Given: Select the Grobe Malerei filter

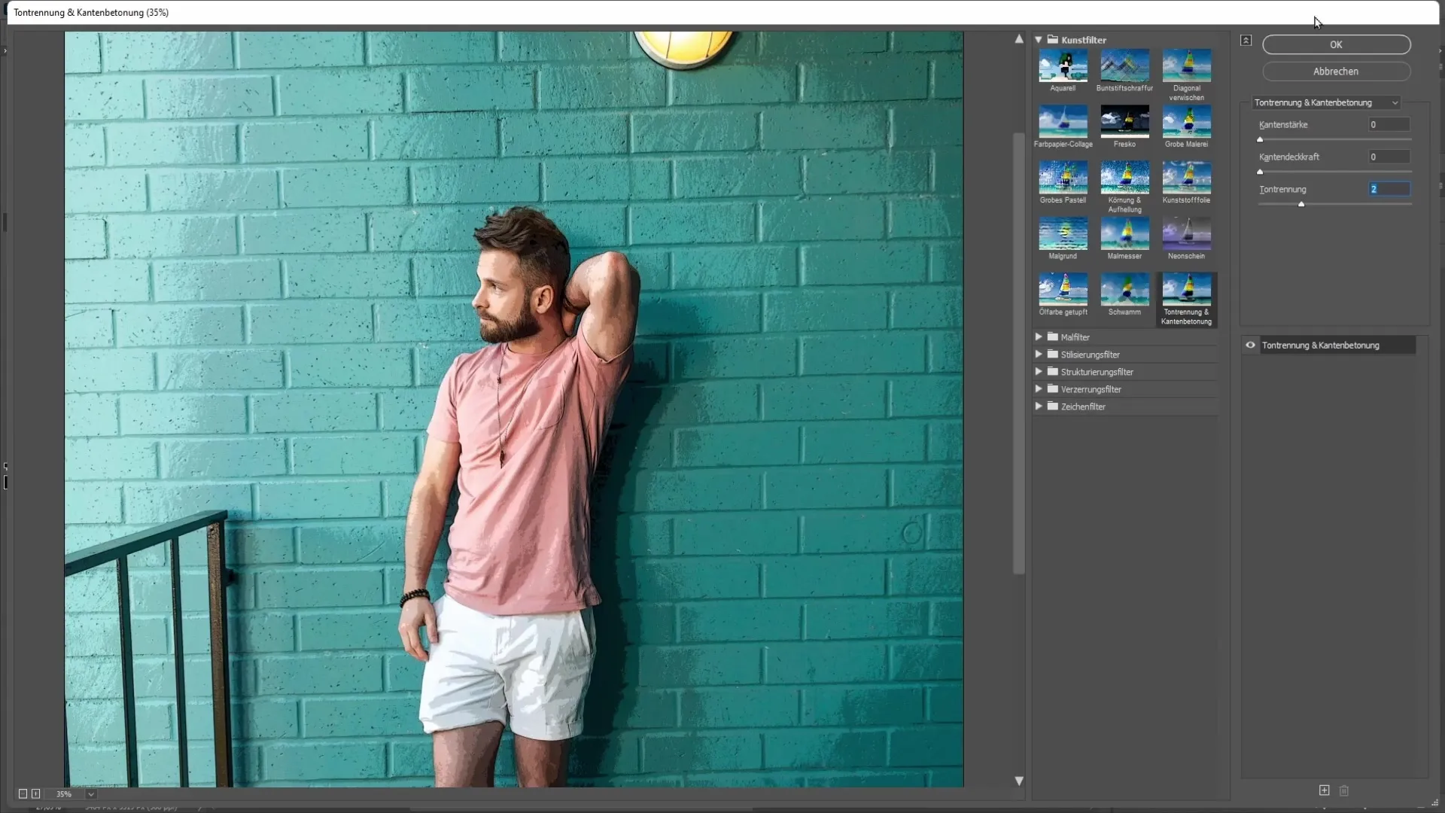Looking at the screenshot, I should (x=1186, y=122).
